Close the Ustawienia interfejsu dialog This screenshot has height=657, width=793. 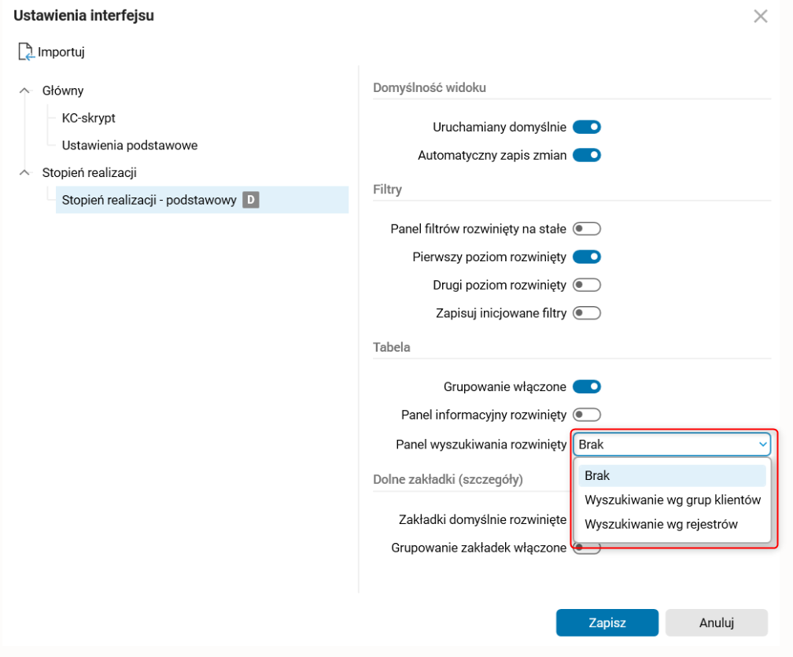pyautogui.click(x=760, y=17)
